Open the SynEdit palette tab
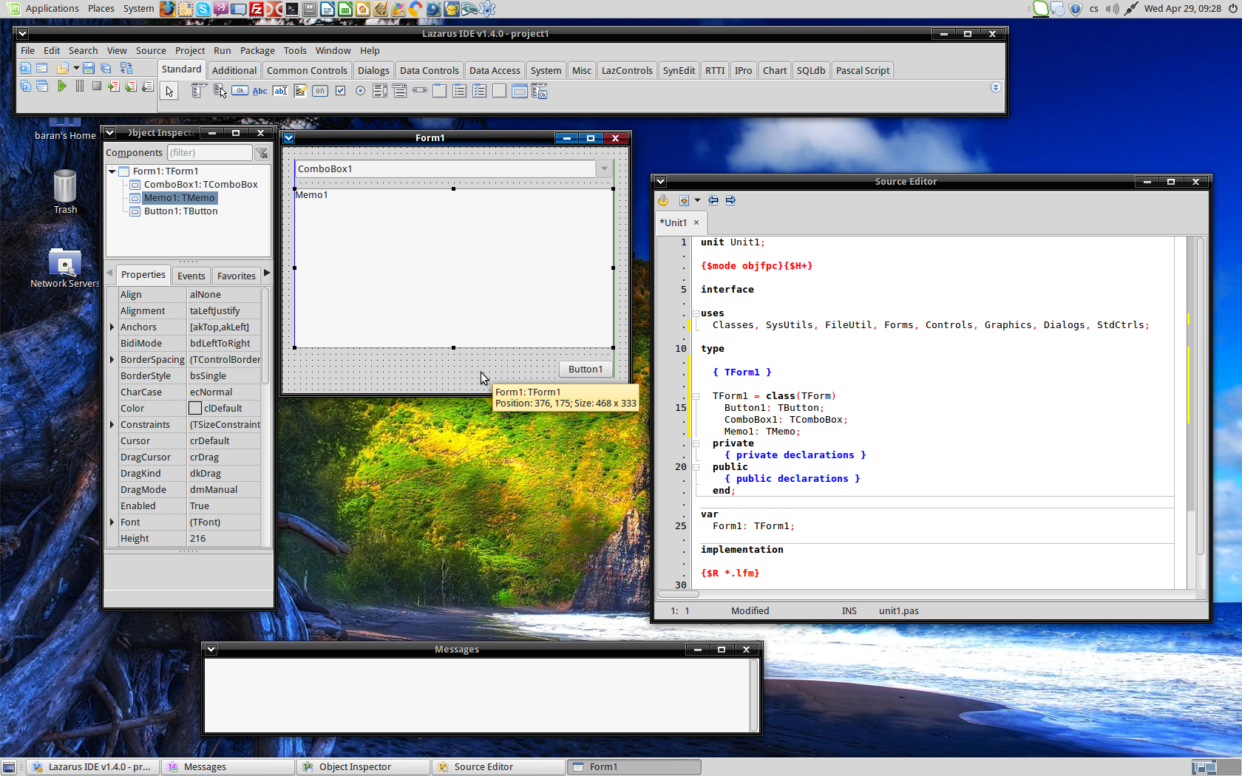The width and height of the screenshot is (1242, 776). pyautogui.click(x=679, y=70)
